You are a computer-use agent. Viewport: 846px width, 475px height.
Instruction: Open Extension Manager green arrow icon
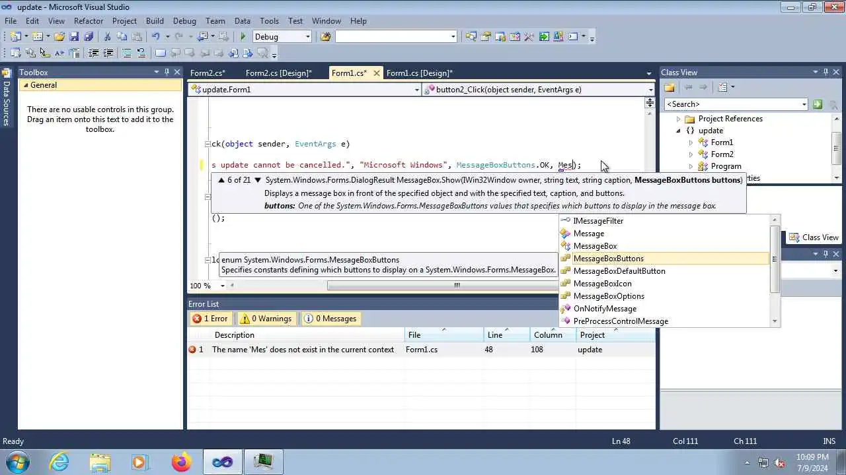(x=543, y=37)
